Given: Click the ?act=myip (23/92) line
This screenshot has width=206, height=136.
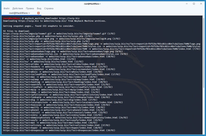Looking at the screenshot, I should (x=51, y=90).
